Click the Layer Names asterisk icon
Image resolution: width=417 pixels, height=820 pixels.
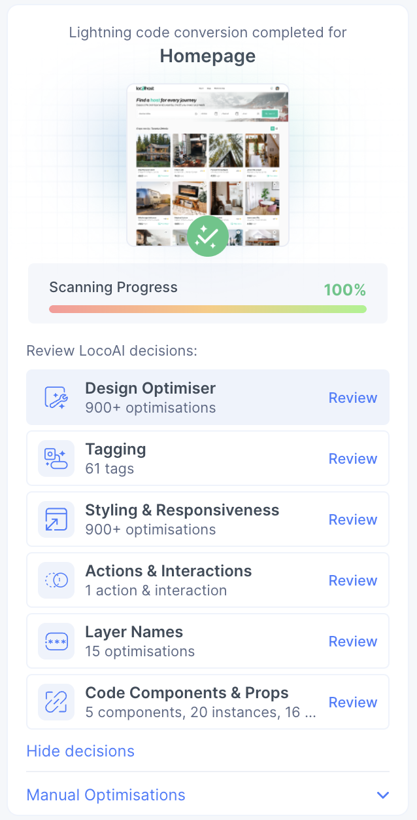click(x=56, y=641)
